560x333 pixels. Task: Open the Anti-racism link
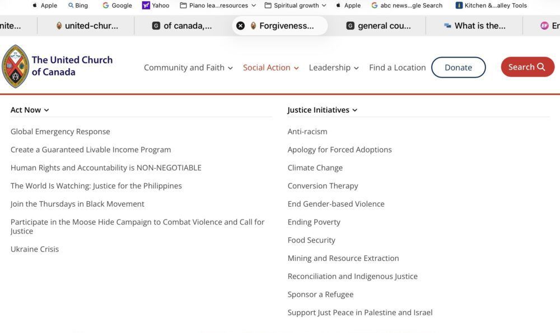(x=307, y=131)
